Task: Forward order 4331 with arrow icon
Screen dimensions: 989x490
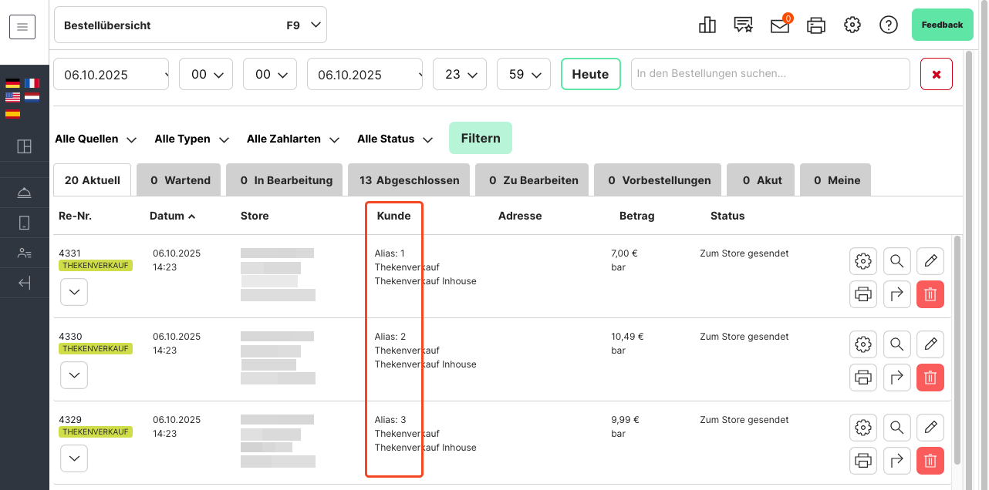Action: click(896, 294)
